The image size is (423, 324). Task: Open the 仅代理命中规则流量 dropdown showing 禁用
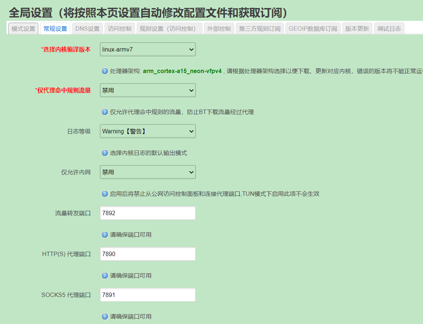pyautogui.click(x=148, y=90)
